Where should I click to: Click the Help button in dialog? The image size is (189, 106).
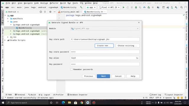click(x=133, y=76)
